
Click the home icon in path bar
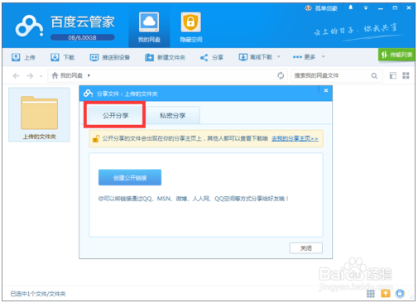click(55, 75)
